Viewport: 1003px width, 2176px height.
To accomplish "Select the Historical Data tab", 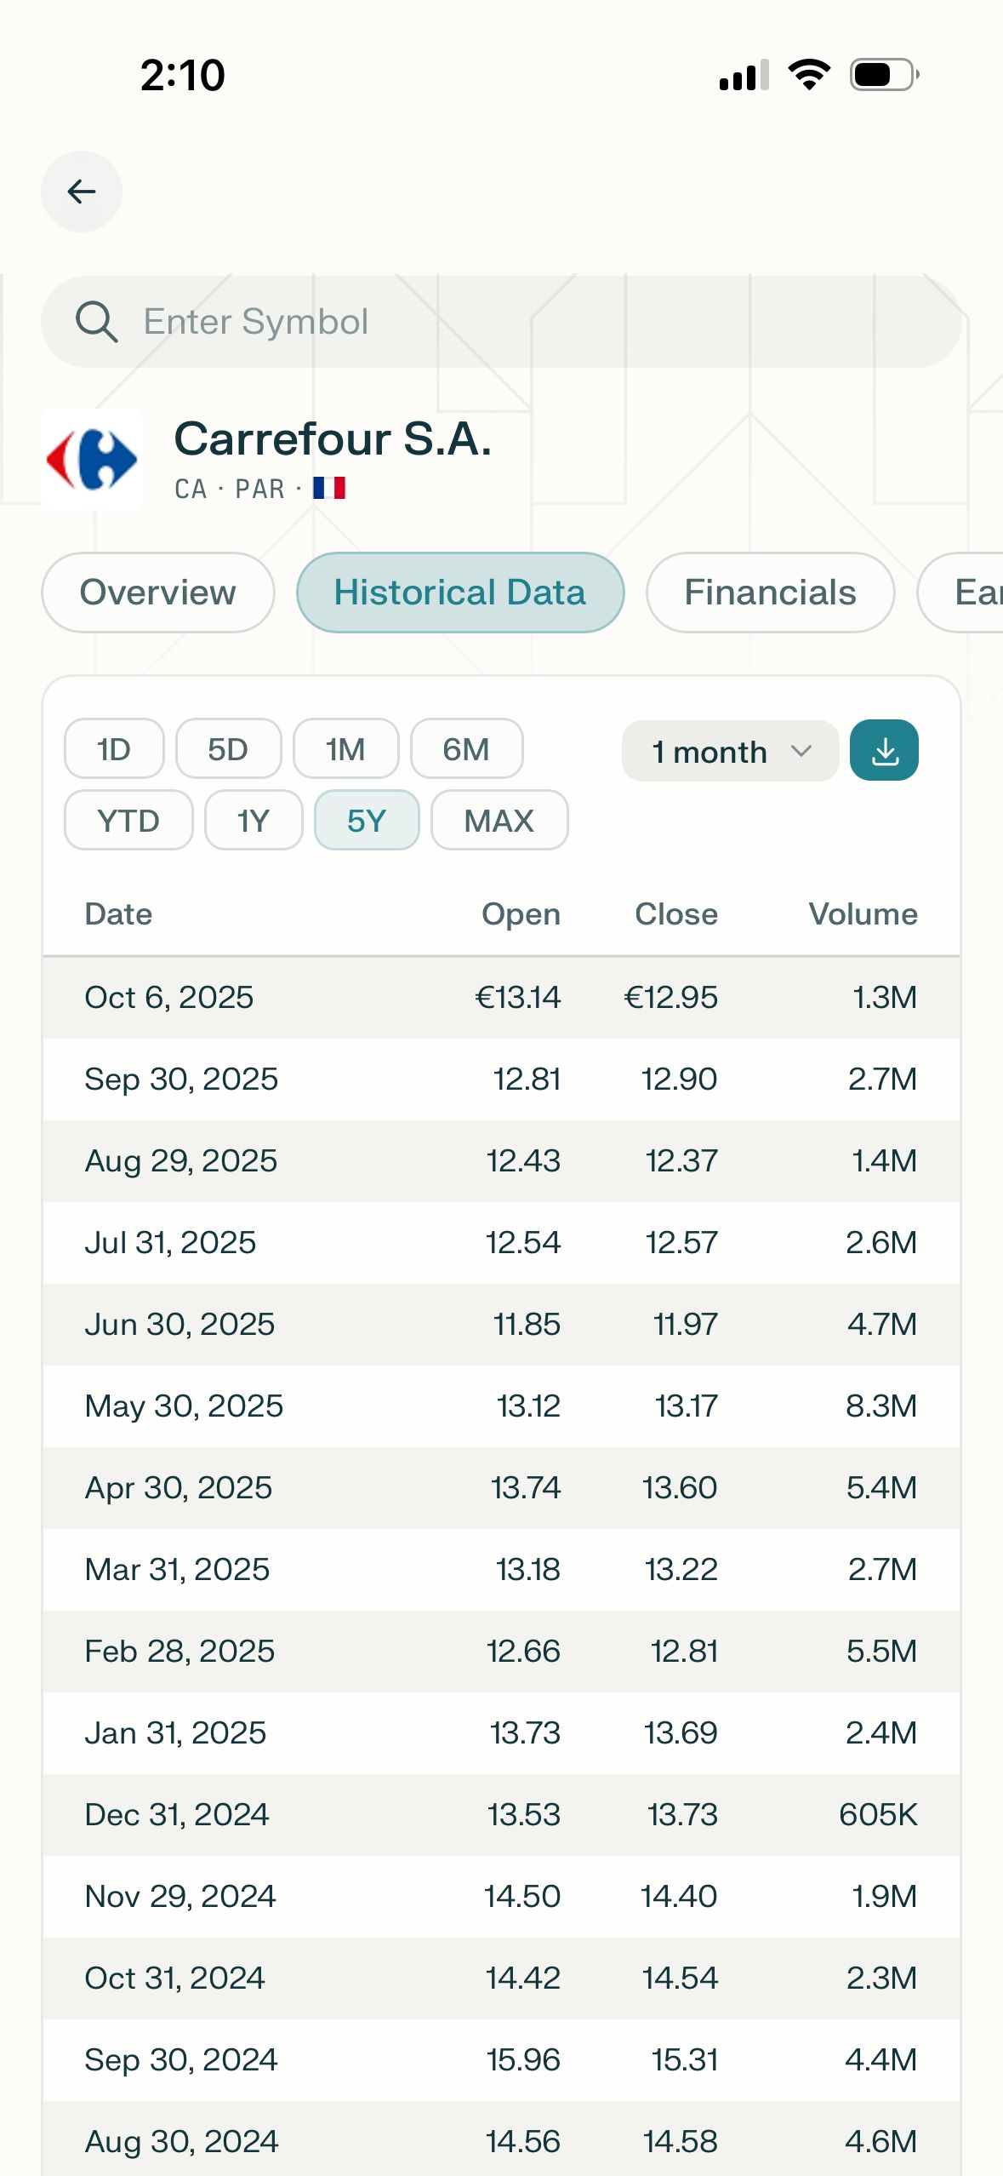I will [460, 593].
